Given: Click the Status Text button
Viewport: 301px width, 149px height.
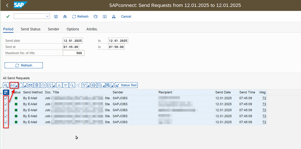Looking at the screenshot, I should pyautogui.click(x=126, y=85).
